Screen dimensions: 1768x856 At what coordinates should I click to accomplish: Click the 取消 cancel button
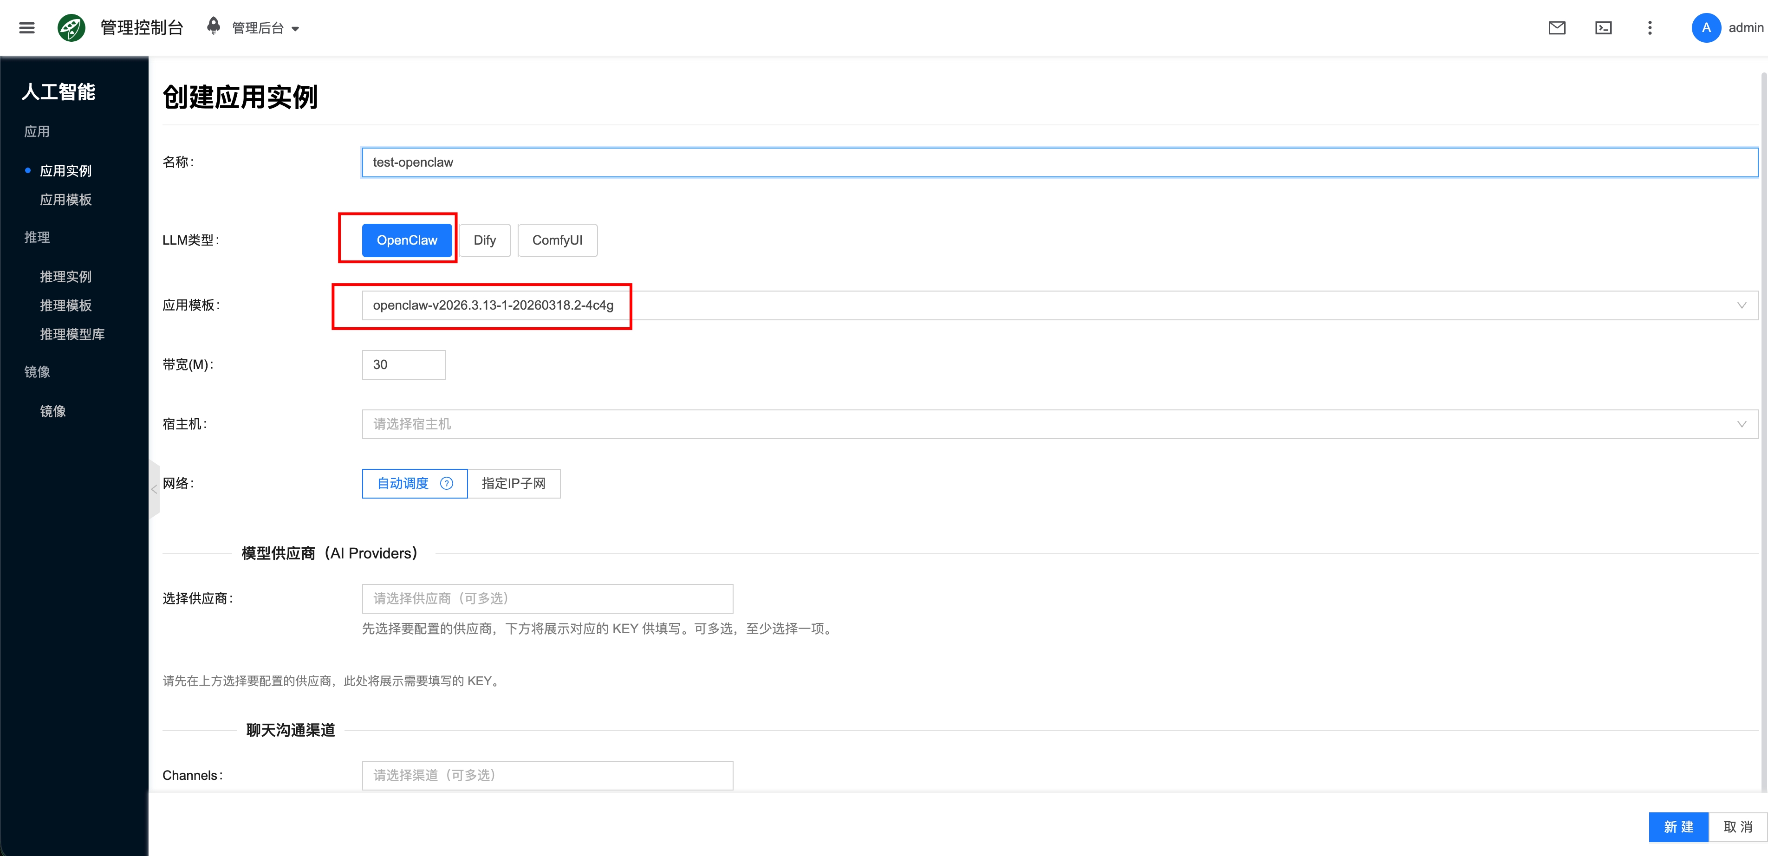(1738, 826)
